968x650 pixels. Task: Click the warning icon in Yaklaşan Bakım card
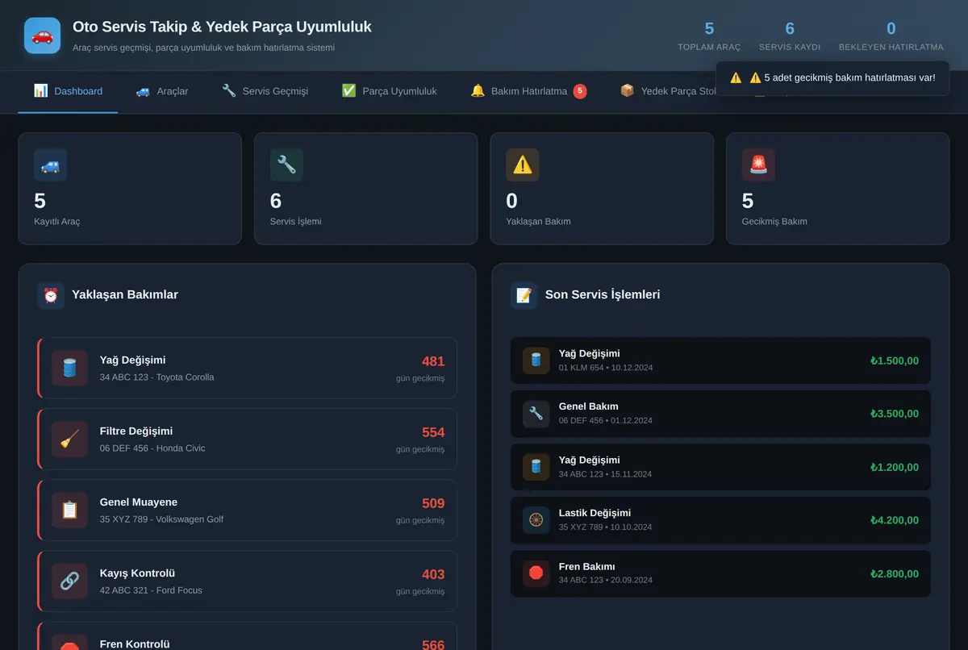523,165
